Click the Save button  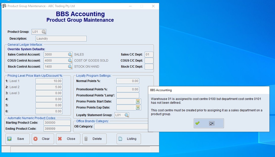point(18,139)
